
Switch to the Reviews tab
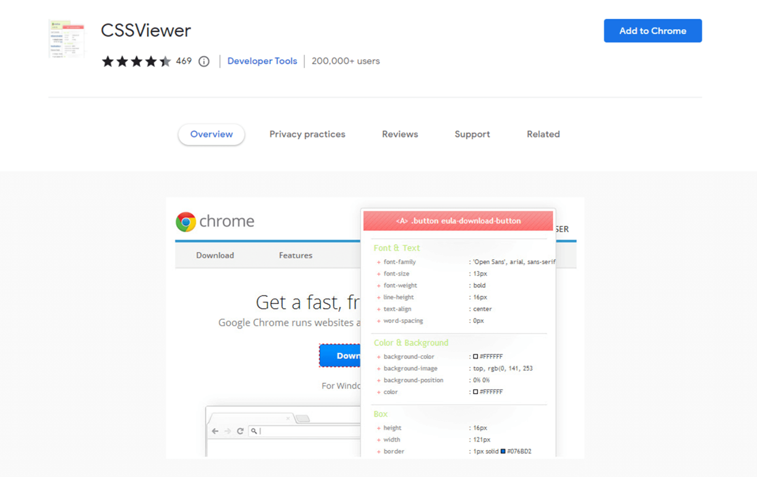[400, 134]
